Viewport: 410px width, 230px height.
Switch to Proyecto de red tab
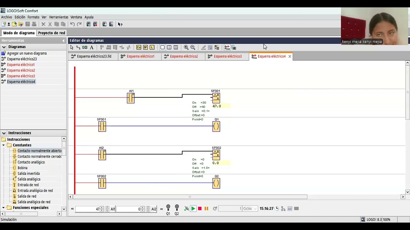(x=52, y=33)
